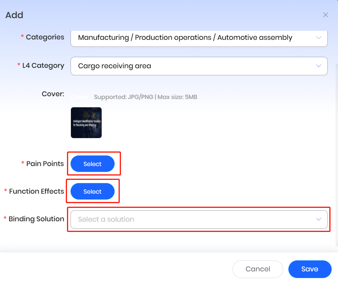The image size is (338, 284).
Task: Click the chevron arrow in the L4 Category field
Action: tap(318, 66)
